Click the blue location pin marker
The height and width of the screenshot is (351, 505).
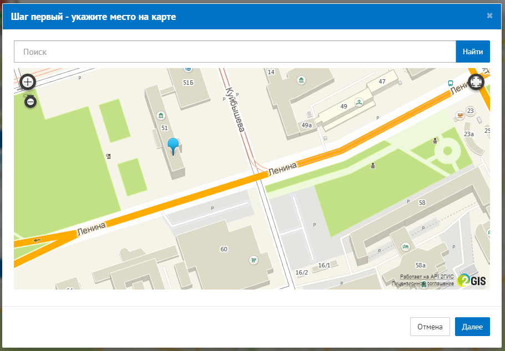click(x=174, y=146)
